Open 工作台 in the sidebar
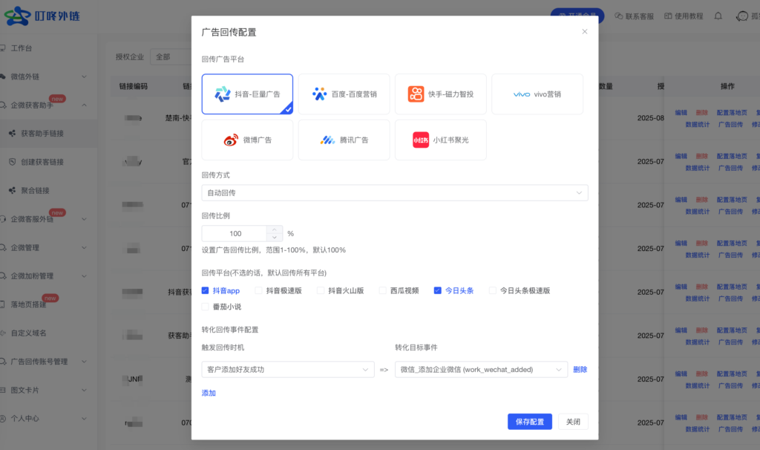 tap(22, 49)
